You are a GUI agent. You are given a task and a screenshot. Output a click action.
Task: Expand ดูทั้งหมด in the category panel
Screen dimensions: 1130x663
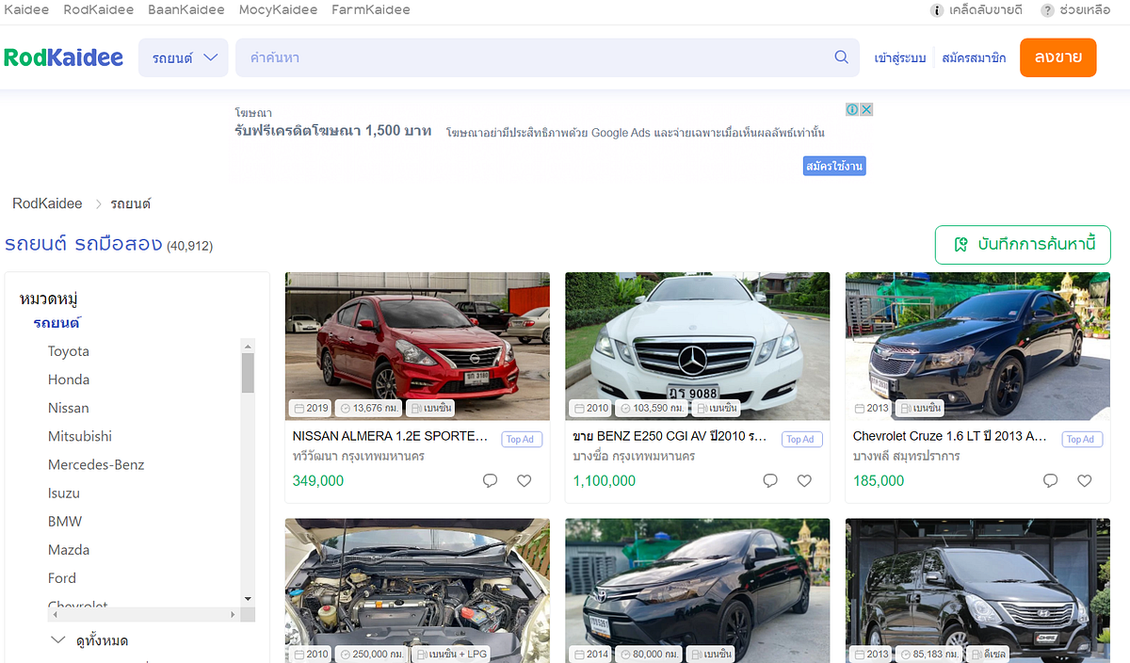[x=90, y=640]
